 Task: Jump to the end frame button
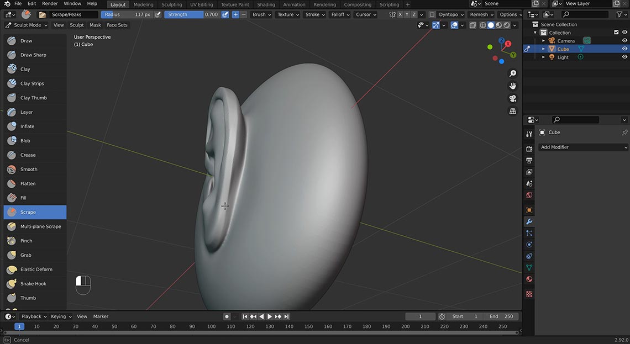[286, 316]
